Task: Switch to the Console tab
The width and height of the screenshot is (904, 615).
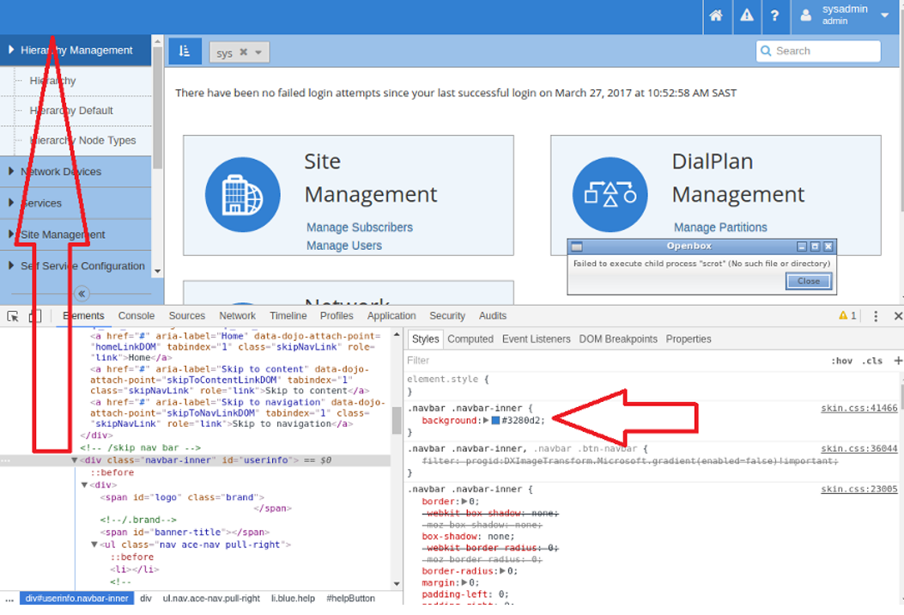Action: pyautogui.click(x=137, y=316)
